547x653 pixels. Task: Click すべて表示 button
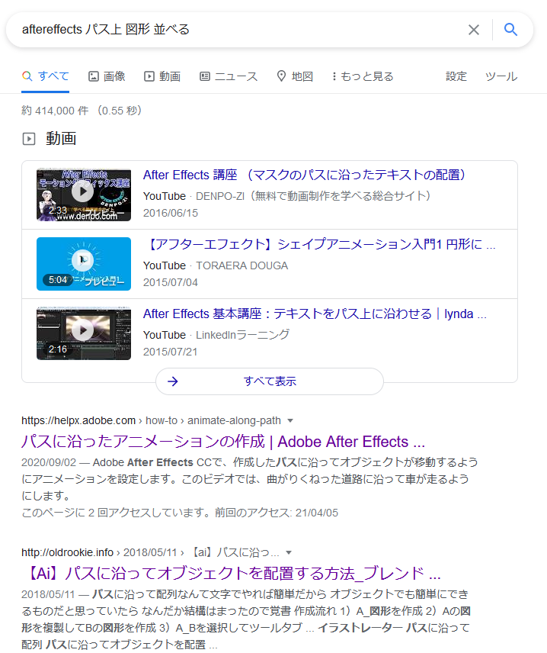point(270,381)
